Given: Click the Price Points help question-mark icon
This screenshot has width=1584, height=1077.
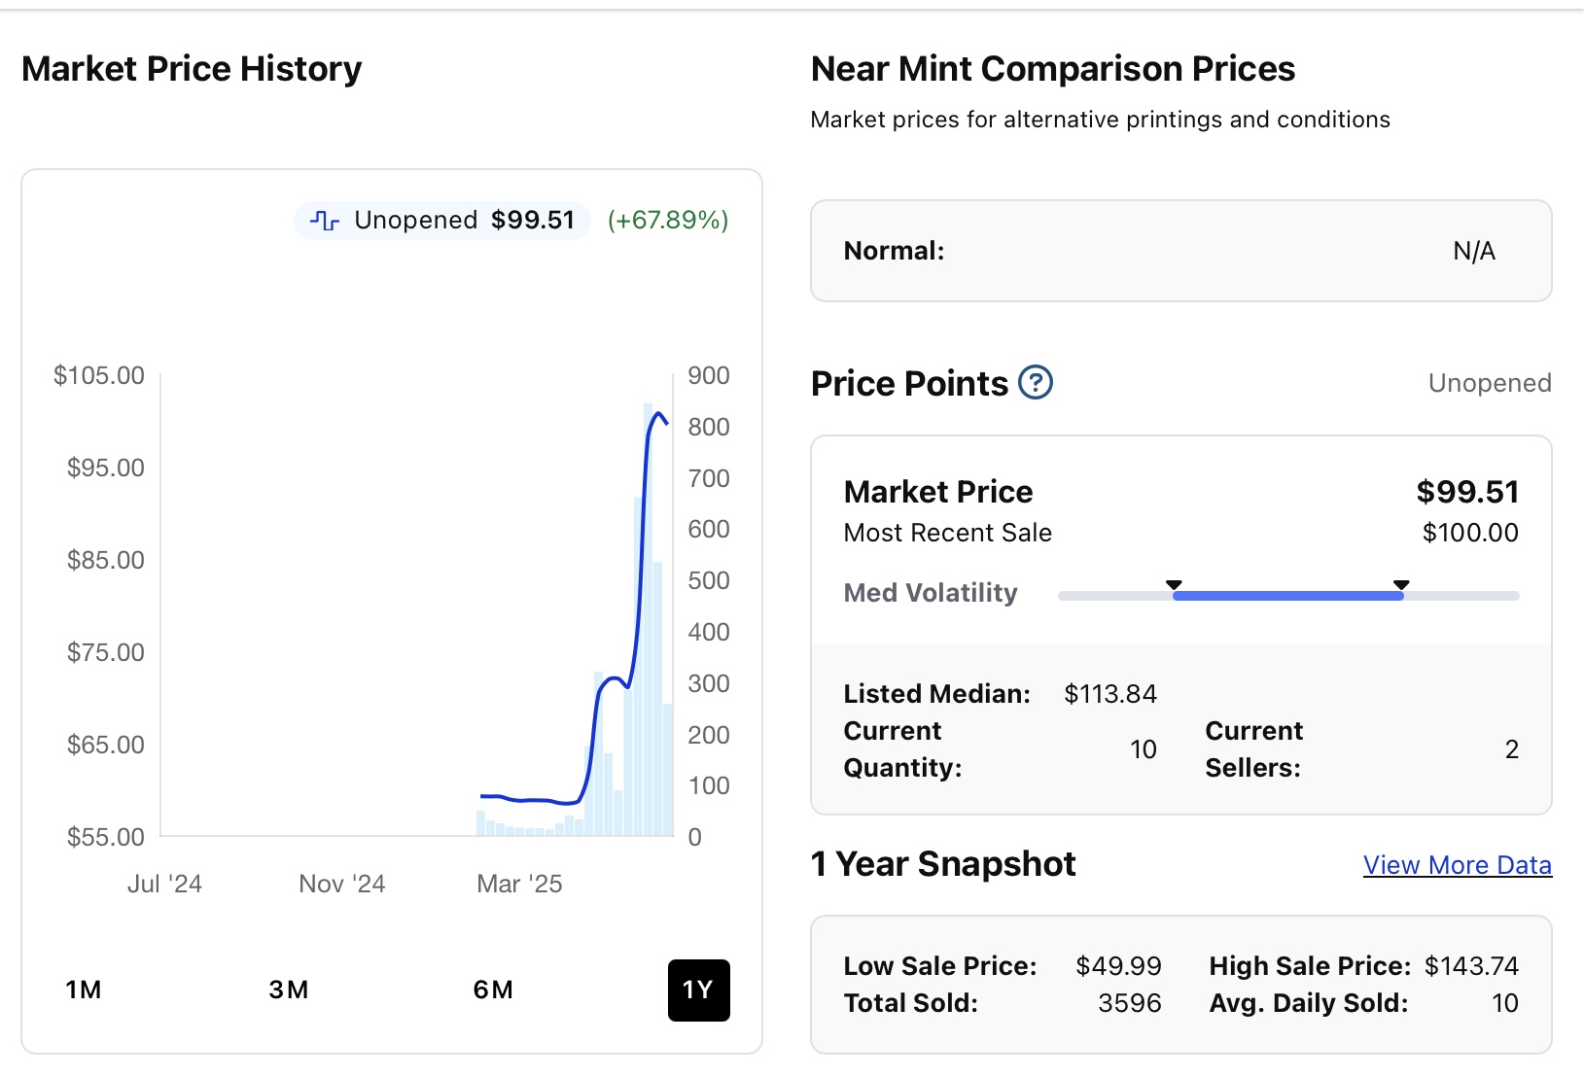Looking at the screenshot, I should (x=1036, y=383).
